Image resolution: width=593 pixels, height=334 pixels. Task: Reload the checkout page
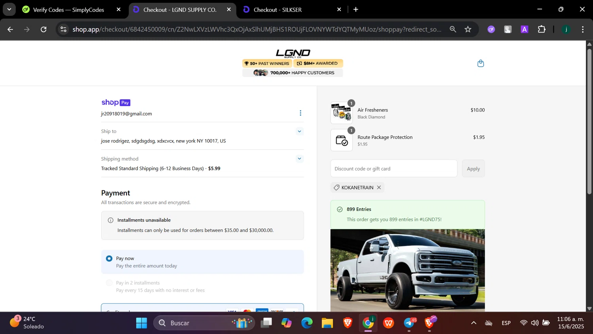44,29
